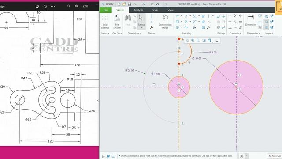Click the Modify tool in Editing
282x159 pixels.
click(219, 16)
